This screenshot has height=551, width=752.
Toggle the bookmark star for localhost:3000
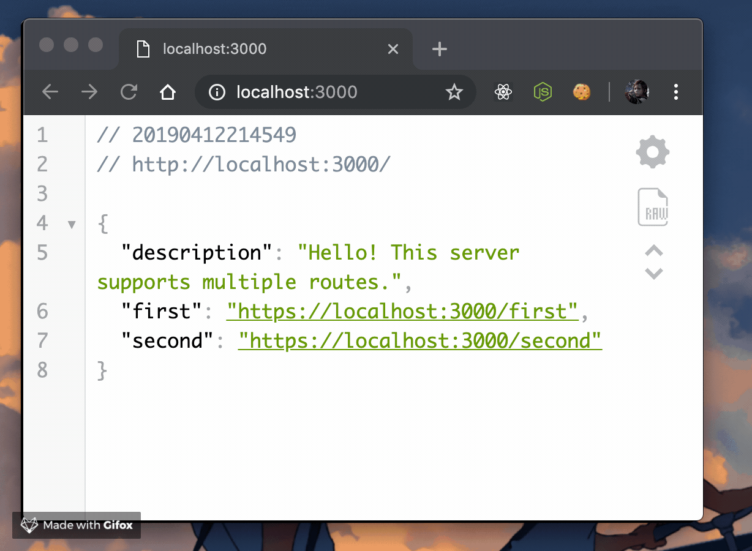click(454, 92)
